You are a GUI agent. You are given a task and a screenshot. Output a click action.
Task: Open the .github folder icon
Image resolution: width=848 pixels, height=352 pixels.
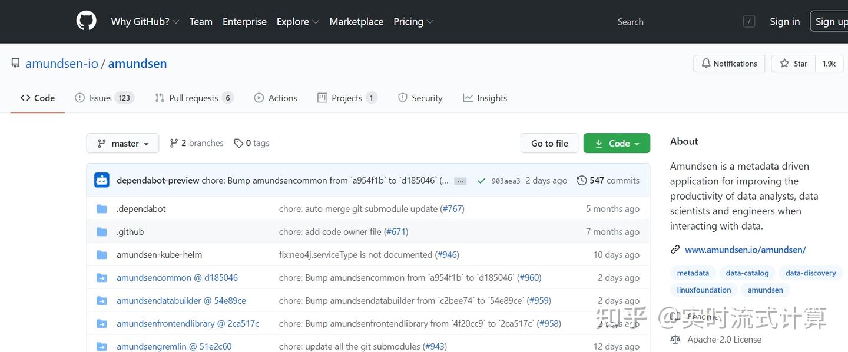101,231
